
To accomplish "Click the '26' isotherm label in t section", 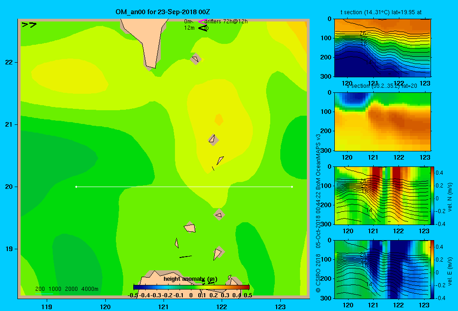I will pos(362,33).
